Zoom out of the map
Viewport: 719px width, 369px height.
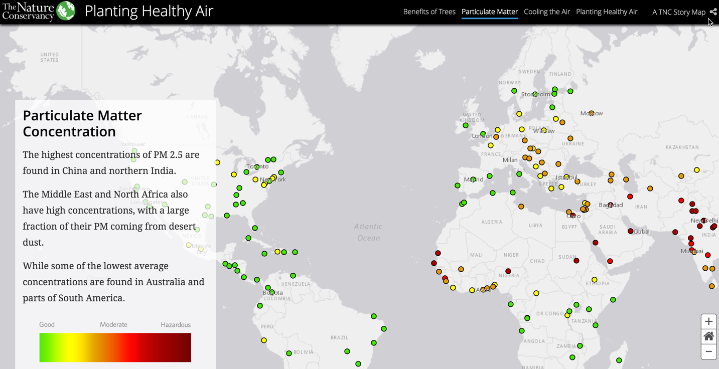708,351
